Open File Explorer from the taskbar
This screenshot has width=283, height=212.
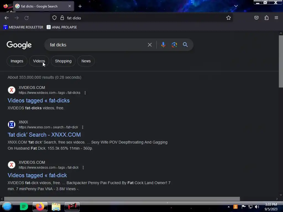point(56,206)
